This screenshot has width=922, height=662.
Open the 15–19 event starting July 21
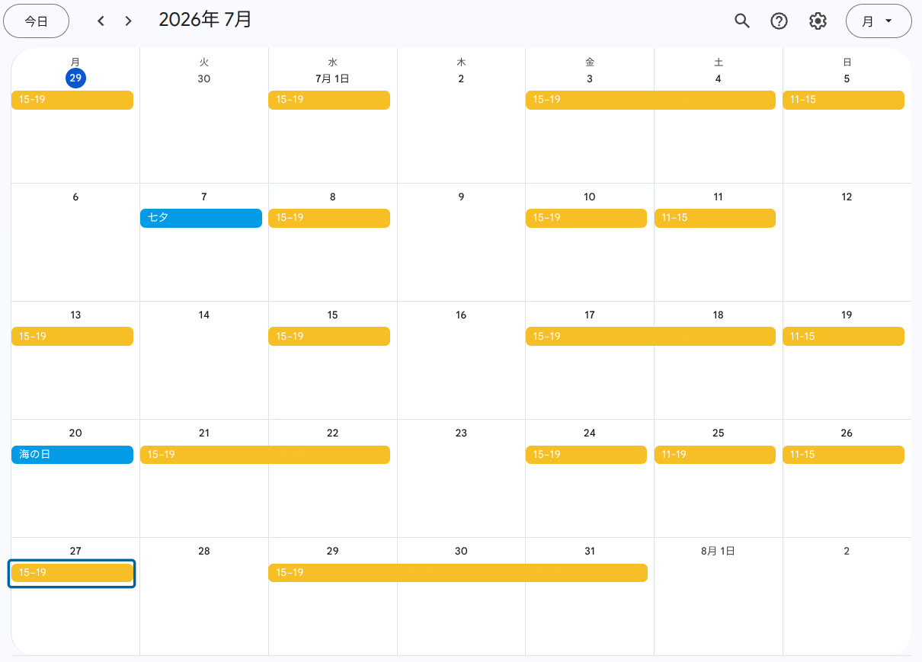pyautogui.click(x=265, y=454)
